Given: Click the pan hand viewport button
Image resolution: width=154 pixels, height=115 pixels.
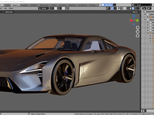Looking at the screenshot, I should [x=138, y=32].
